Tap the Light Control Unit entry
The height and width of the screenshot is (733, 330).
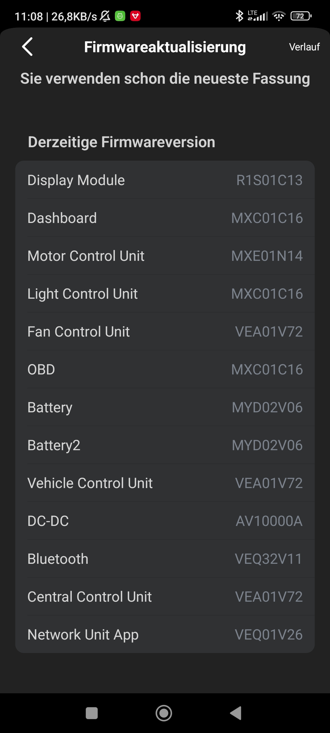pos(165,294)
